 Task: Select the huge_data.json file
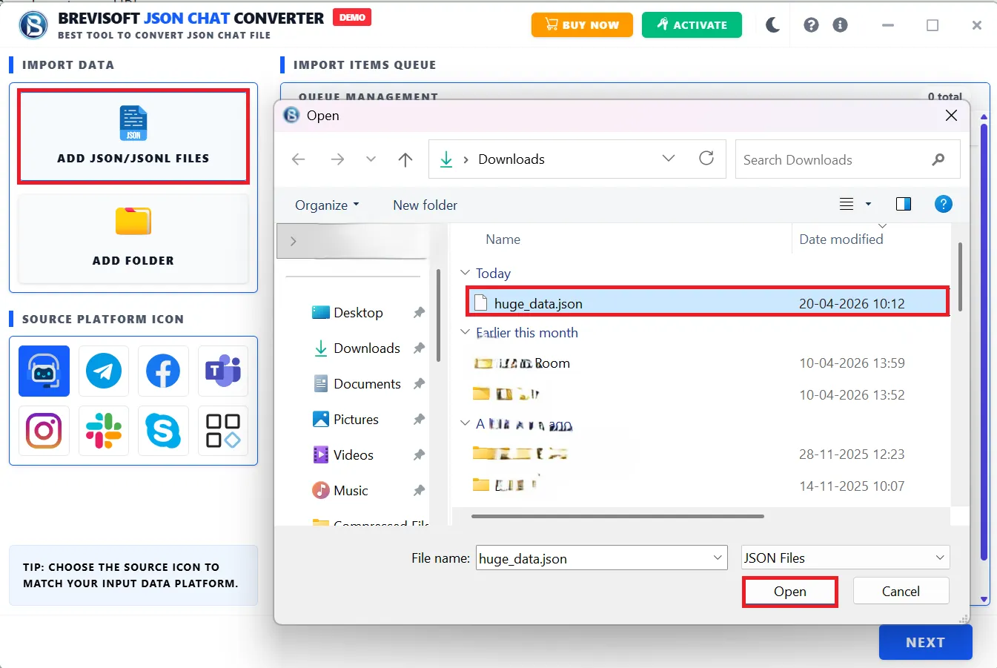coord(708,303)
